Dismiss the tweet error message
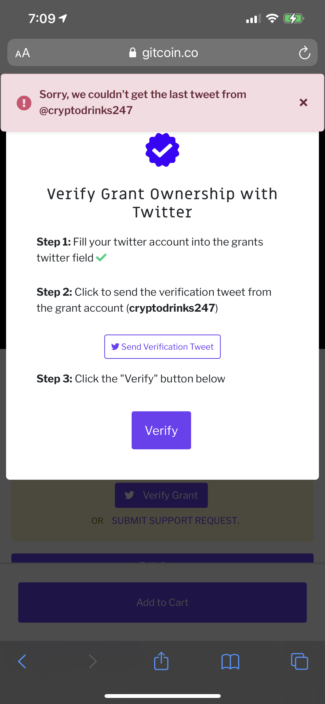The height and width of the screenshot is (704, 325). [303, 102]
